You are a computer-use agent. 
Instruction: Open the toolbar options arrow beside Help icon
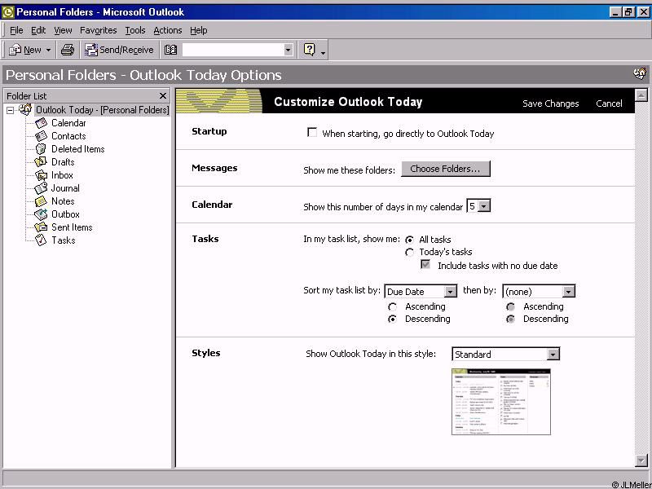coord(323,52)
